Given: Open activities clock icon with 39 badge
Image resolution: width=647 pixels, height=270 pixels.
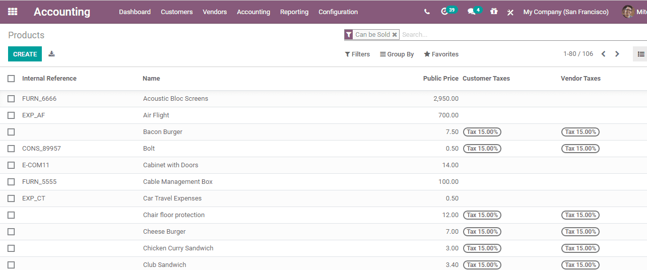Looking at the screenshot, I should 448,11.
